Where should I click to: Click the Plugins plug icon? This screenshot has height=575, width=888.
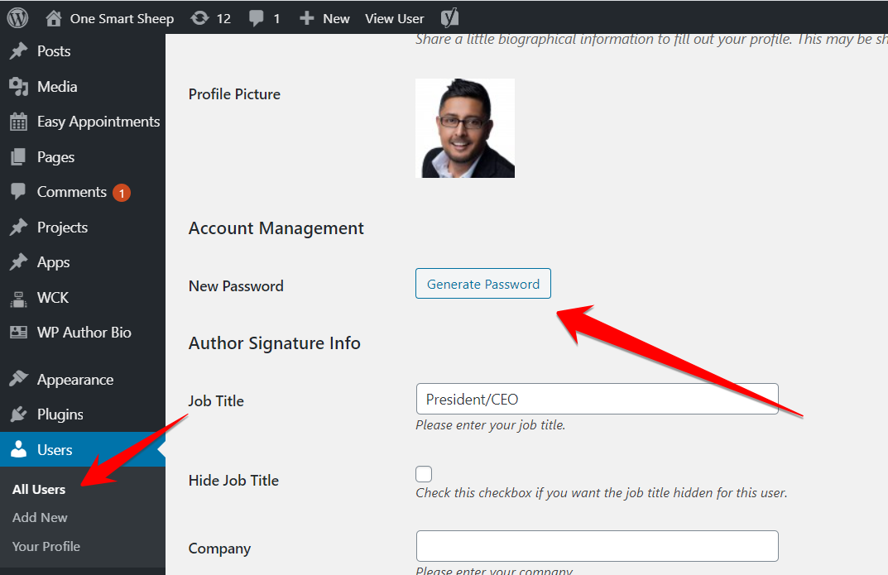click(19, 414)
